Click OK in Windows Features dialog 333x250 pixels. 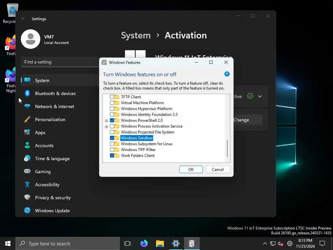(191, 169)
